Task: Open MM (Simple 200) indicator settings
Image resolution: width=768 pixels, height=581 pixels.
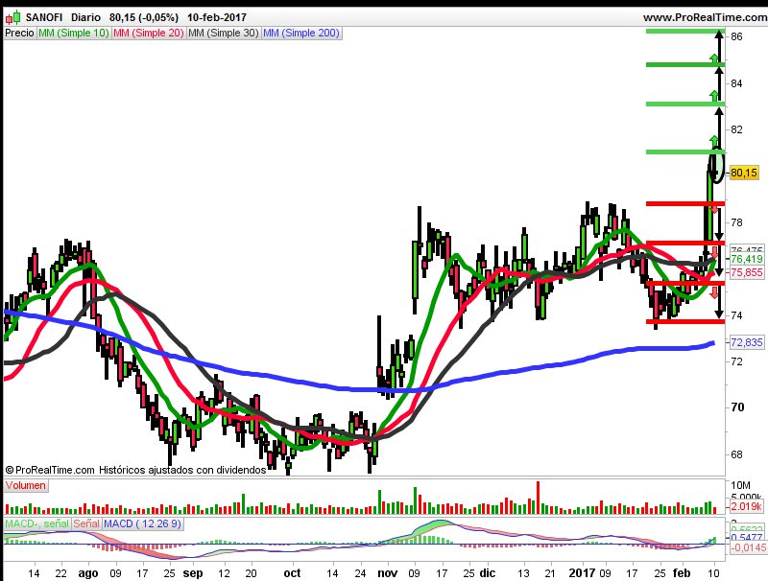Action: (x=301, y=34)
